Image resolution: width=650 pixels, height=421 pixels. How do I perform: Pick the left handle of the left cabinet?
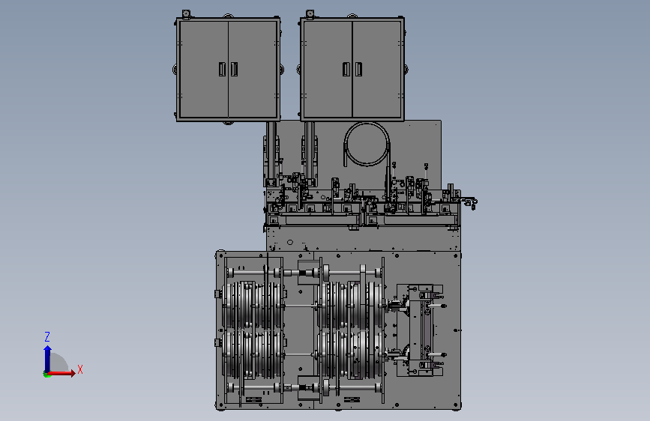click(222, 69)
